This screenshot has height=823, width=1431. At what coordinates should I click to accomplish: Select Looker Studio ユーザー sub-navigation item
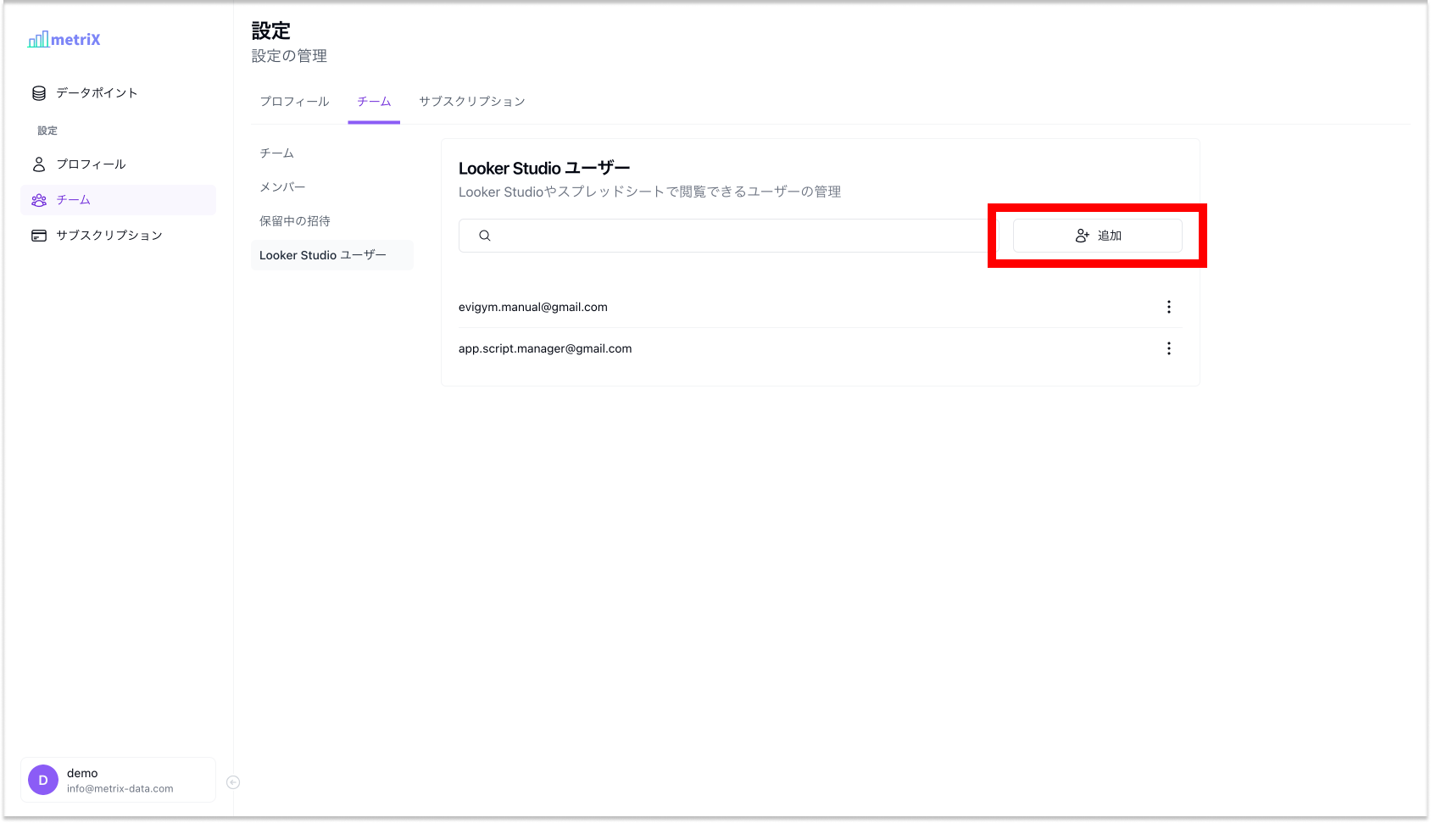tap(332, 255)
